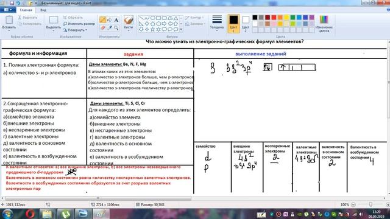The height and width of the screenshot is (219, 390).
Task: Pick the red palette color
Action: tap(274, 18)
